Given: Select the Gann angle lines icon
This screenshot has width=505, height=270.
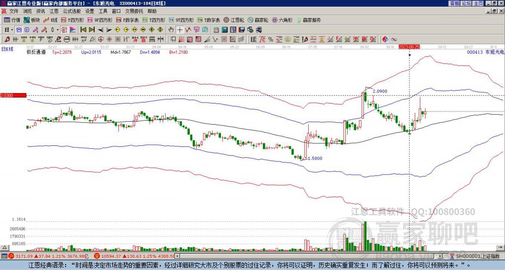Looking at the screenshot, I should click(207, 39).
